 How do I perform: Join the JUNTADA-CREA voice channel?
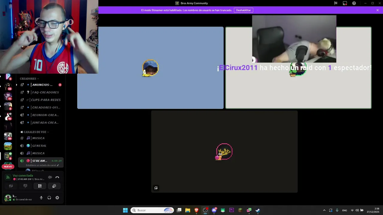[41, 123]
